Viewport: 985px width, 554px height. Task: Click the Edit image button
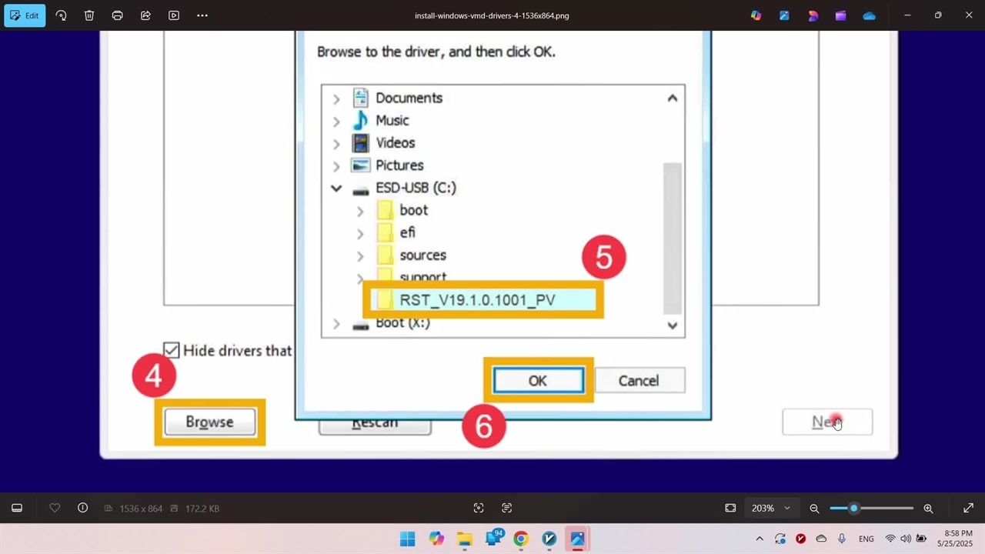click(25, 15)
